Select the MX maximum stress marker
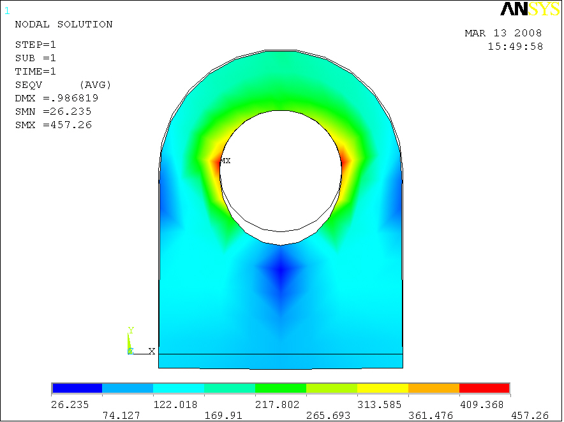The image size is (564, 422). click(225, 161)
